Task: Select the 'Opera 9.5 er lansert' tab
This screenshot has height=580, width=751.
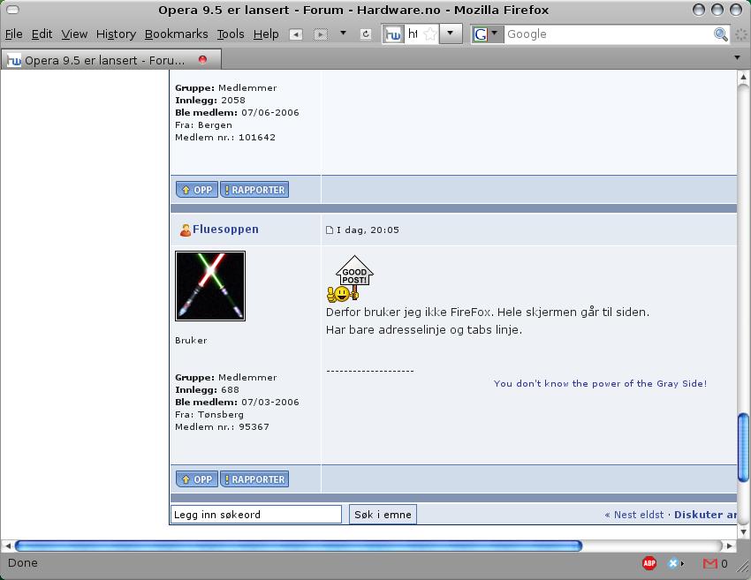Action: (x=110, y=60)
